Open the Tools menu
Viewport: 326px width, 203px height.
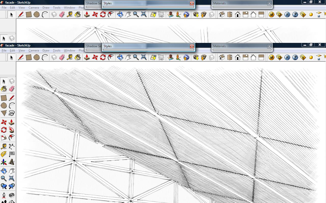(57, 50)
